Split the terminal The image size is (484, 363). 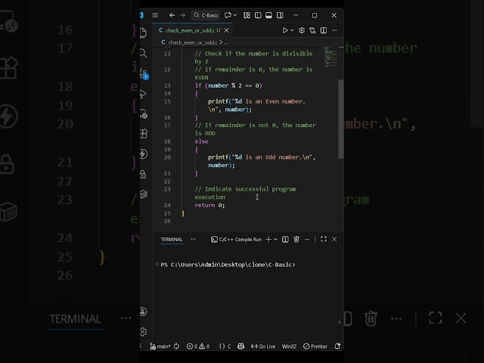[285, 239]
